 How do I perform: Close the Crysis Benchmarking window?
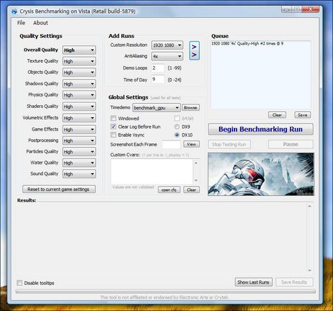(x=310, y=9)
